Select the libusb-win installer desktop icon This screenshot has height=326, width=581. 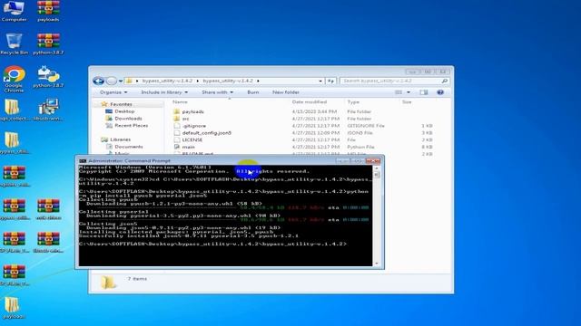48,110
